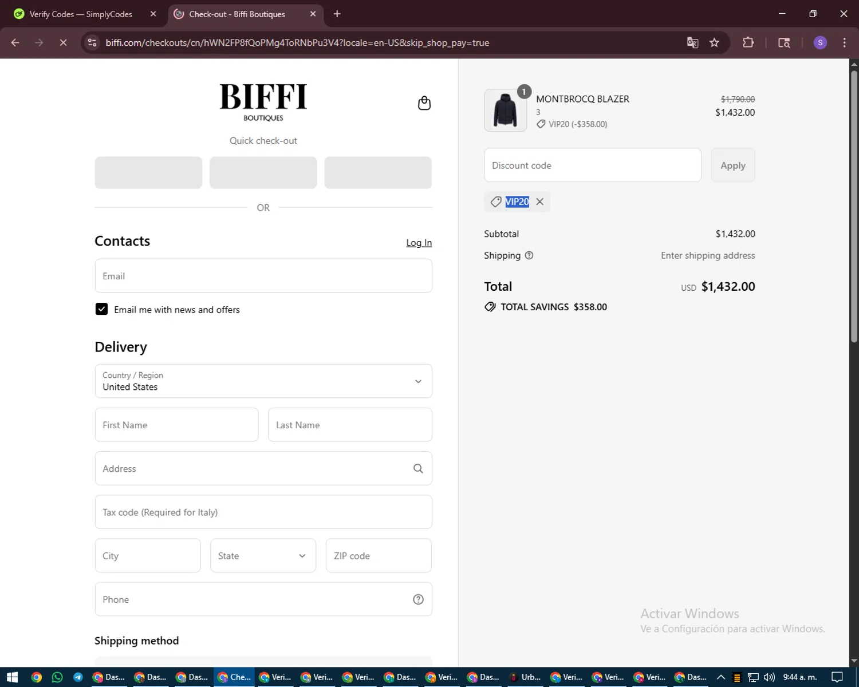859x687 pixels.
Task: Close the Verify Codes SimplyCodes tab
Action: 153,14
